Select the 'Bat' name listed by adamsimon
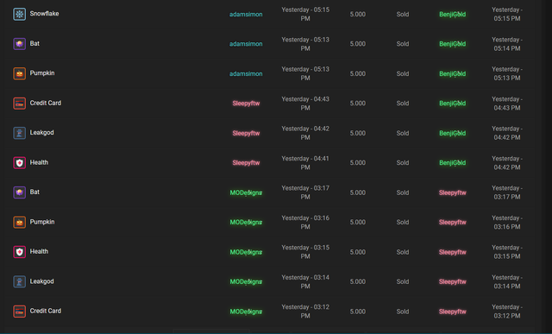 click(34, 43)
